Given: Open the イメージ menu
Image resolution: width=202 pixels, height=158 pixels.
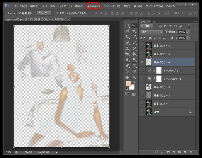Looking at the screenshot, I should [48, 6].
